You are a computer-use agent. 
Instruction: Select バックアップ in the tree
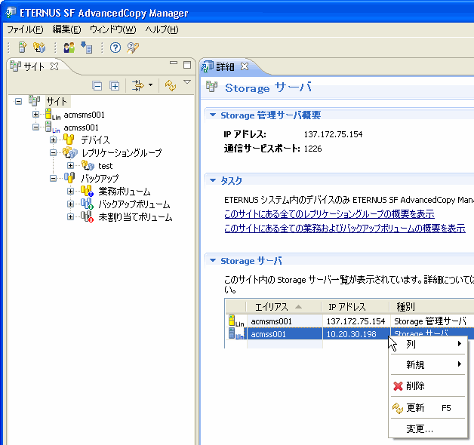tap(100, 179)
